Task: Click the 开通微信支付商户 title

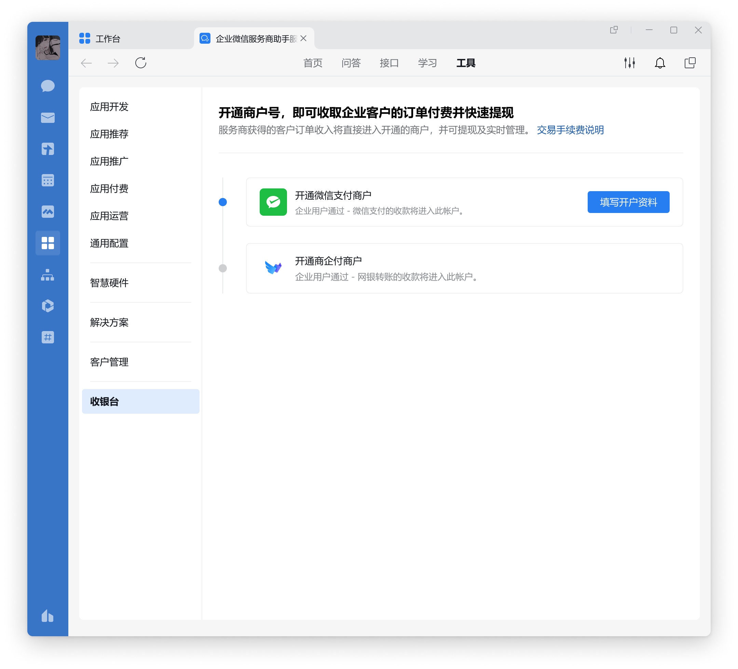Action: pyautogui.click(x=333, y=195)
